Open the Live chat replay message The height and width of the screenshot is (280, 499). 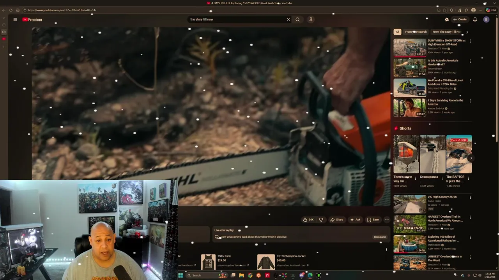tap(254, 237)
